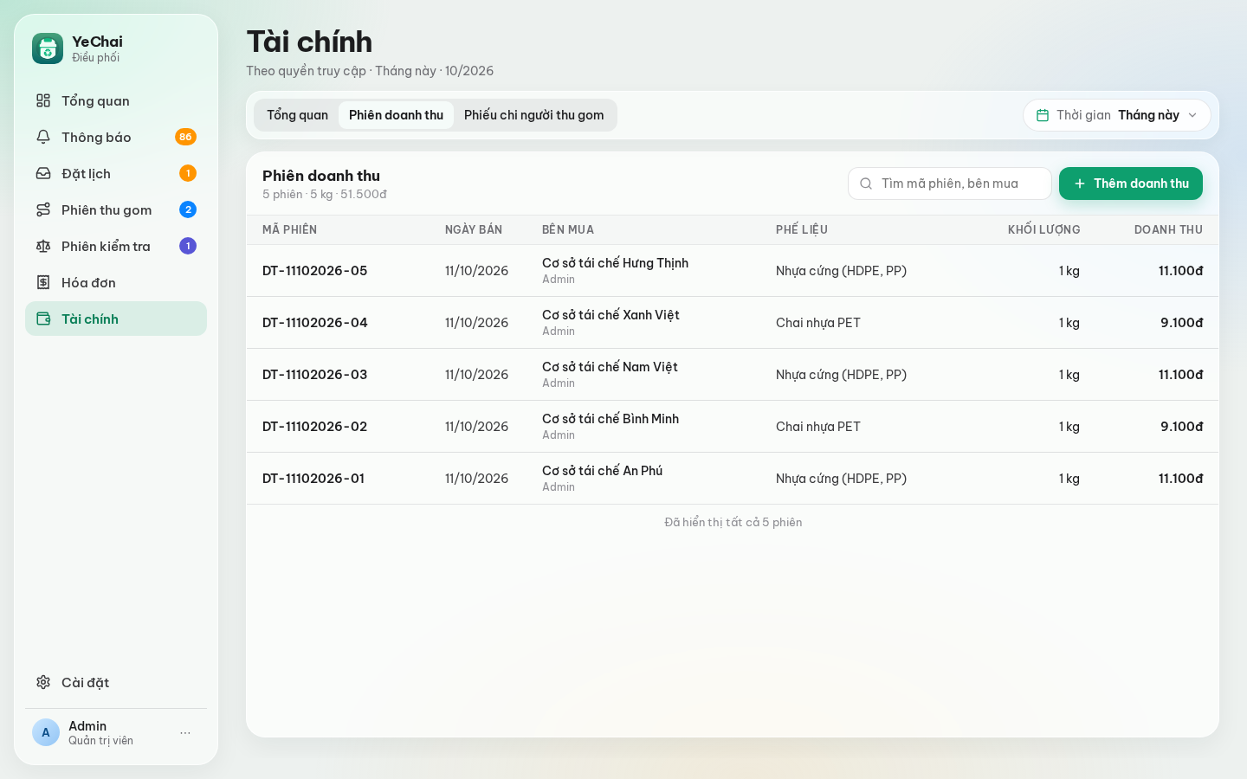1247x779 pixels.
Task: Click buyer Cơ sở tái chế An Phú
Action: pyautogui.click(x=602, y=471)
